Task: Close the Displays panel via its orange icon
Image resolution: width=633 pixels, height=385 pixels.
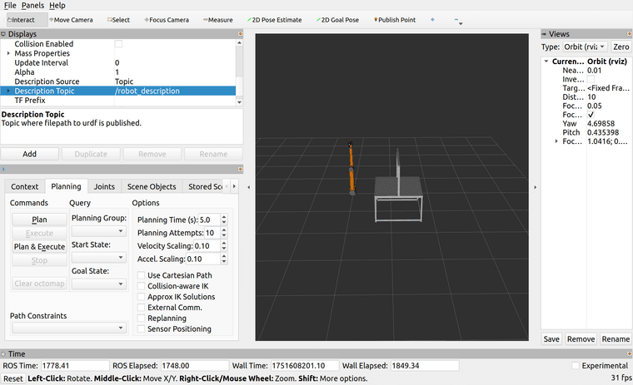Action: pyautogui.click(x=240, y=34)
